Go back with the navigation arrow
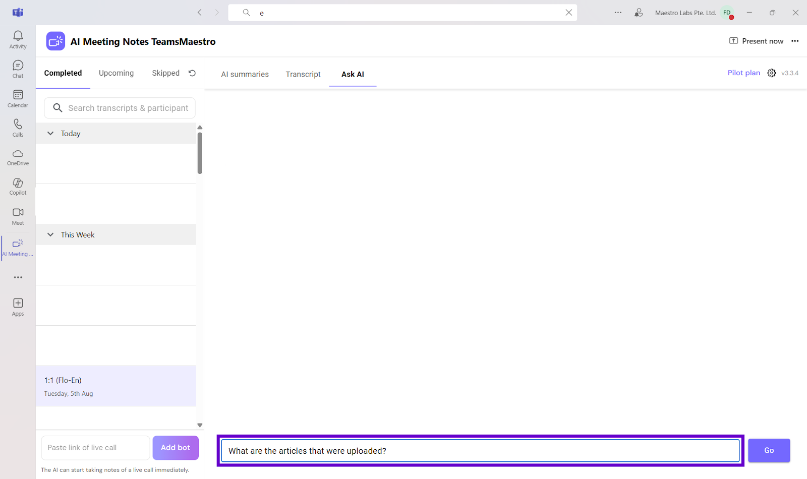 (200, 13)
